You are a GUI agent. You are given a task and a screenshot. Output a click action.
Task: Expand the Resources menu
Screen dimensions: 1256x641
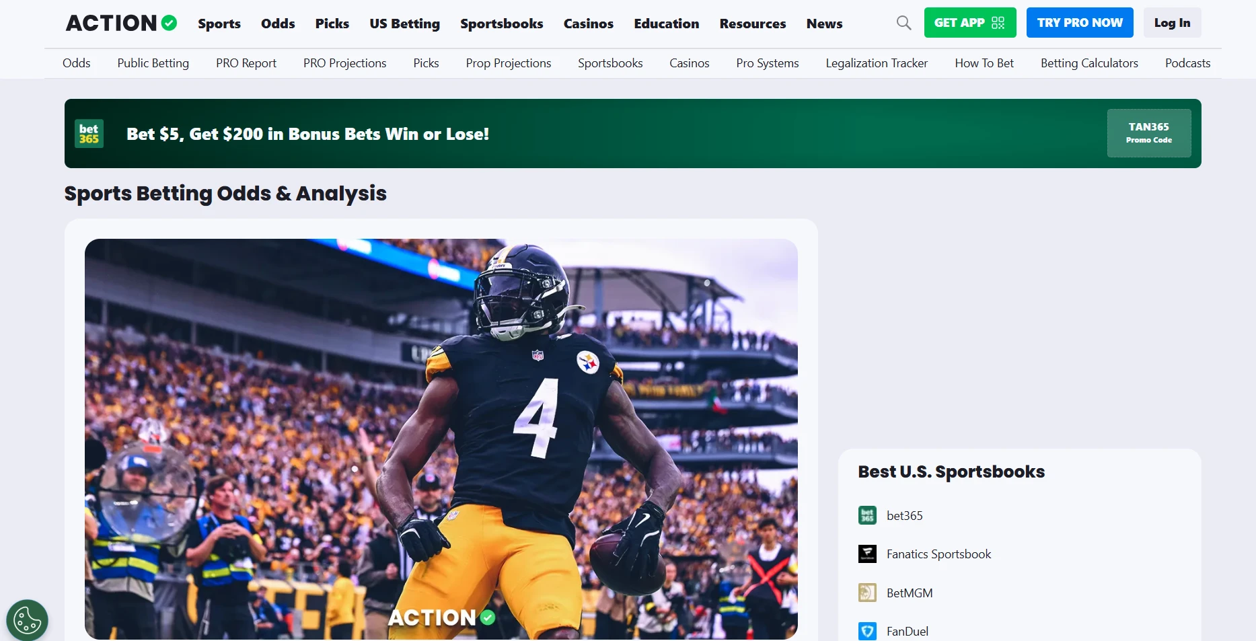click(x=752, y=24)
